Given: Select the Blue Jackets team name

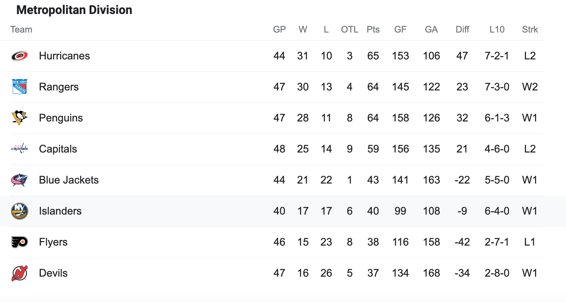Looking at the screenshot, I should point(69,180).
